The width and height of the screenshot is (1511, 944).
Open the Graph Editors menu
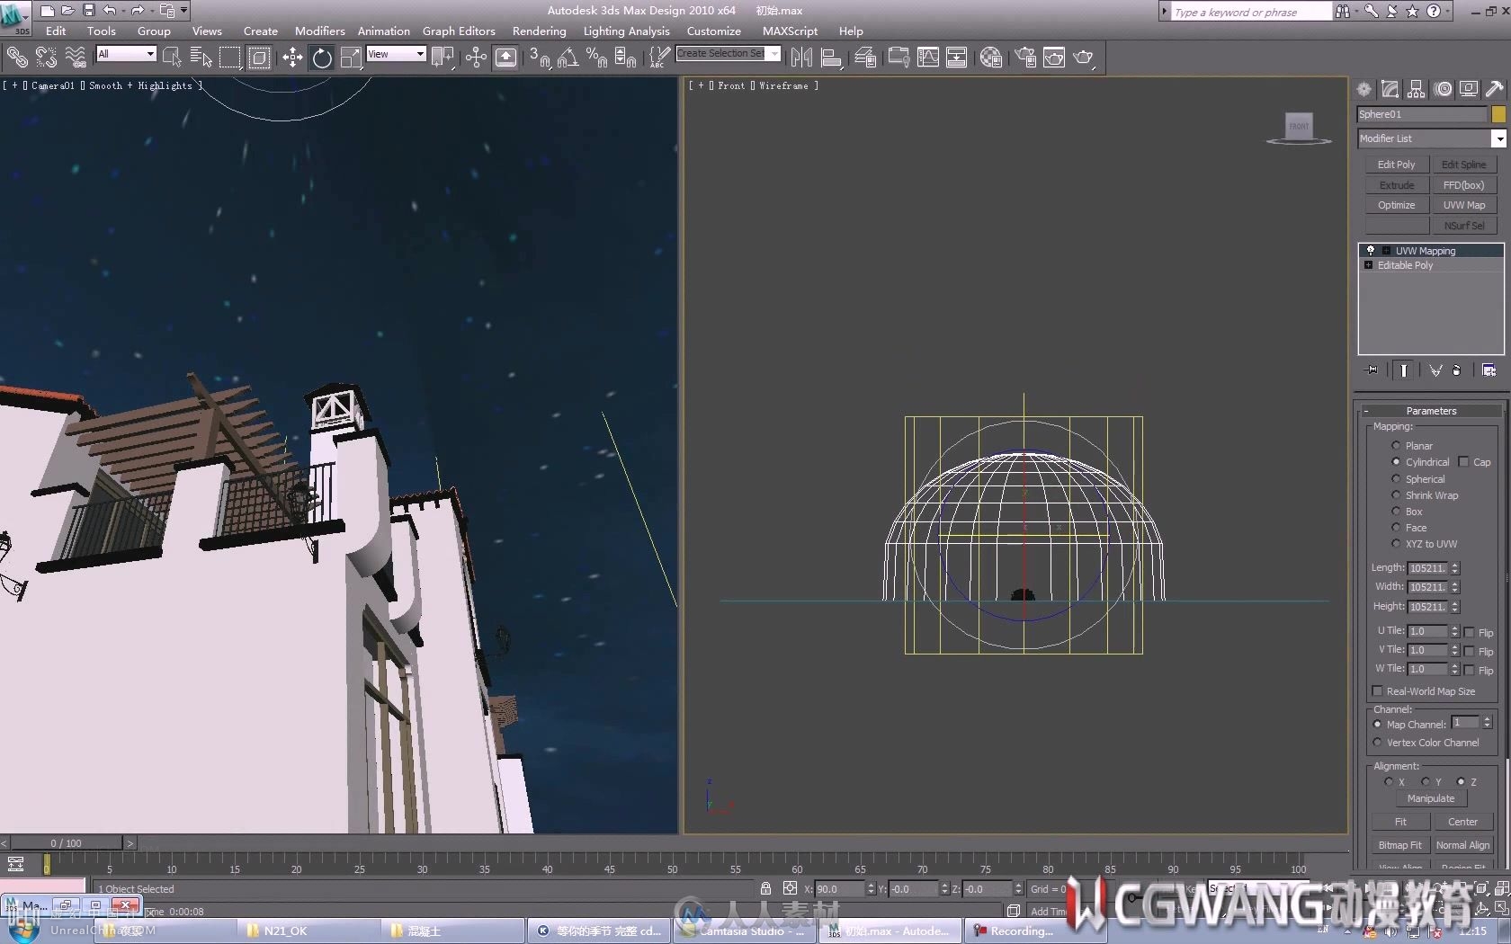point(459,31)
